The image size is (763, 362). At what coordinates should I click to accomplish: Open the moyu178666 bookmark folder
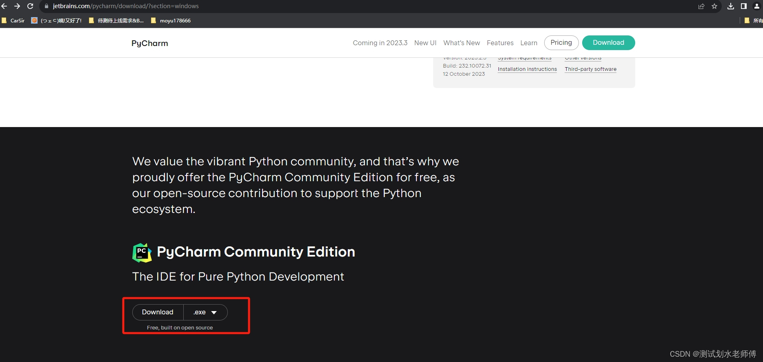click(x=171, y=20)
